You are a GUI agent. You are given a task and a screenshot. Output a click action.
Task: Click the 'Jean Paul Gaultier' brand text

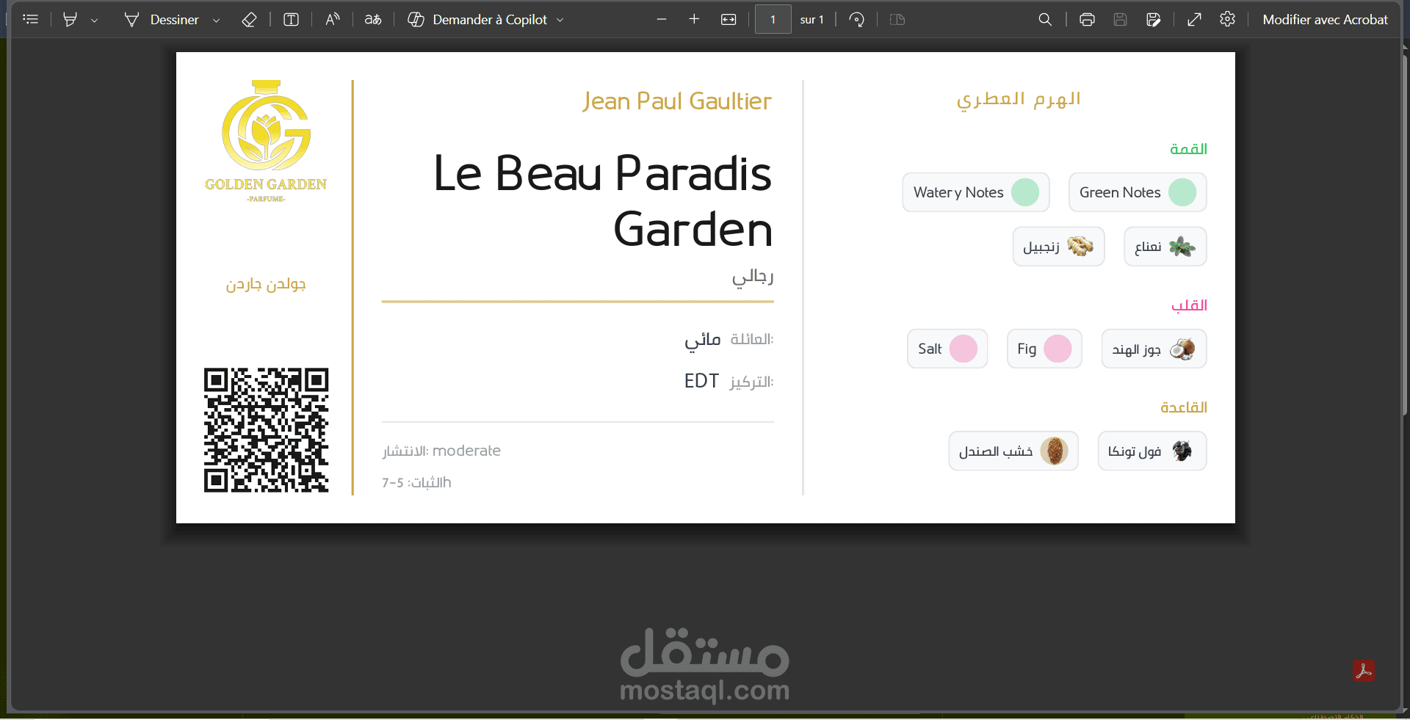677,101
